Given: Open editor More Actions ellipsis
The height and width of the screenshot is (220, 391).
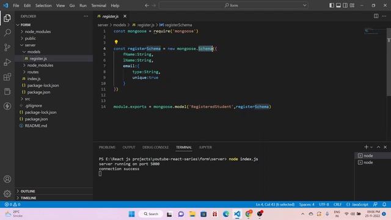Looking at the screenshot, I should pyautogui.click(x=384, y=16).
